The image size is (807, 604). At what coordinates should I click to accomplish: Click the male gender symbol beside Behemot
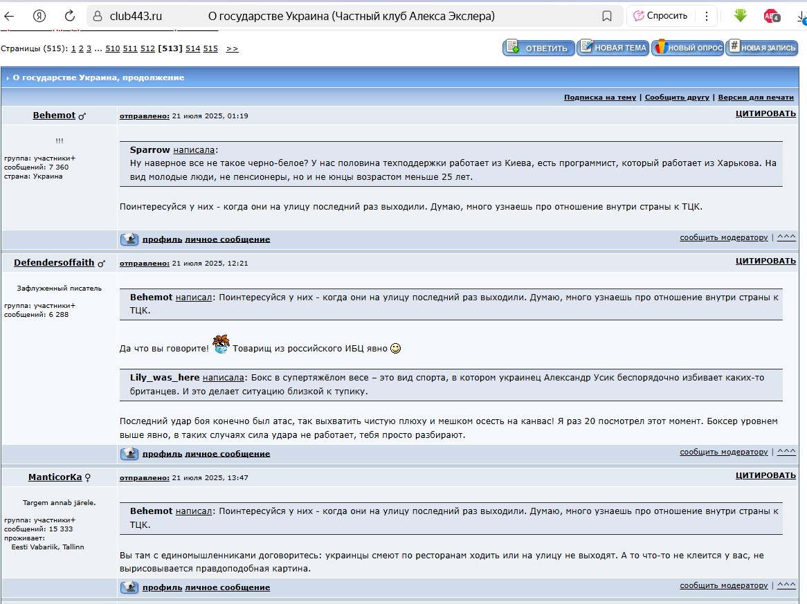82,116
